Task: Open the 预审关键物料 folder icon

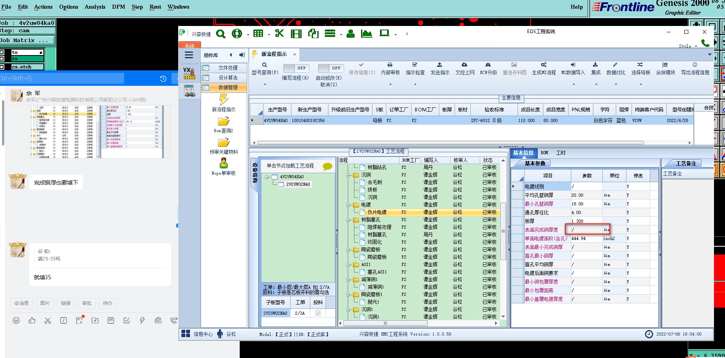Action: (224, 142)
